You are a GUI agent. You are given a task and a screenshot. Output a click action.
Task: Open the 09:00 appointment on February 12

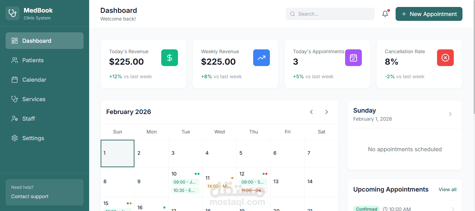click(254, 182)
